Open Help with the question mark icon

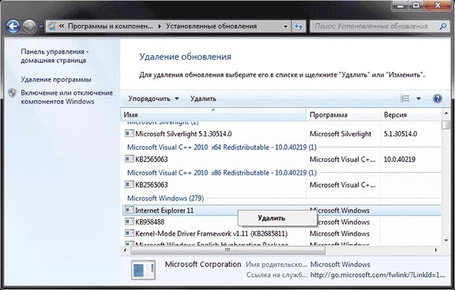[437, 99]
